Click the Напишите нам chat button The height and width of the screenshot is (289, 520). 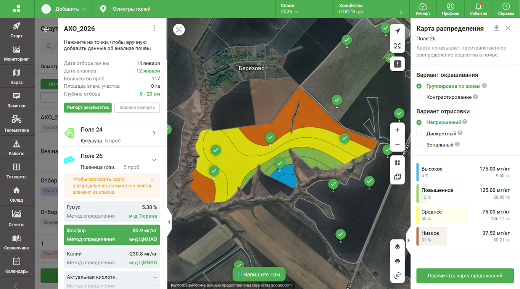[x=259, y=275]
